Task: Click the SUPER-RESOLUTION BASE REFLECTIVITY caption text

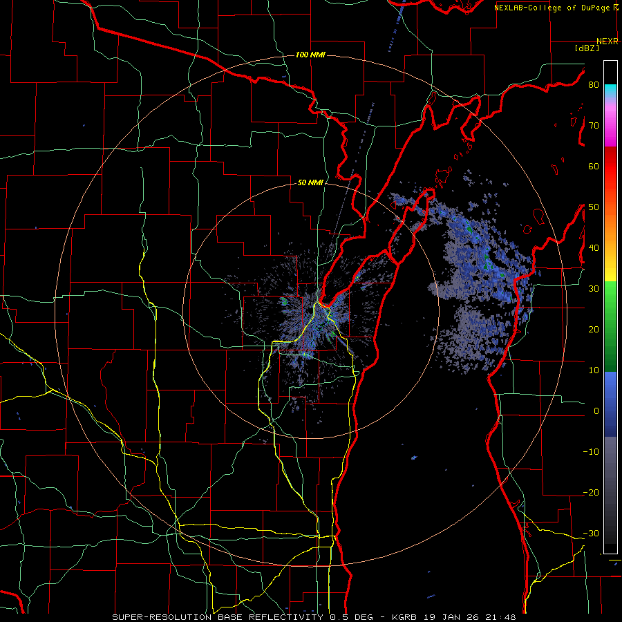Action: pyautogui.click(x=218, y=617)
